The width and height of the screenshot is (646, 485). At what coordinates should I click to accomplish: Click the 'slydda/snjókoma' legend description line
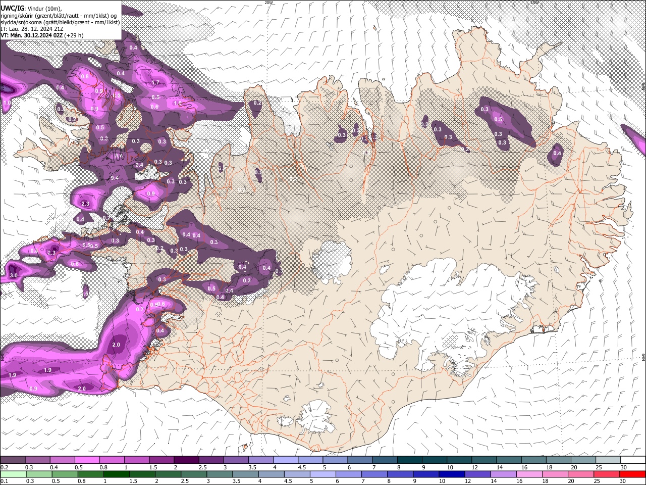click(x=61, y=22)
